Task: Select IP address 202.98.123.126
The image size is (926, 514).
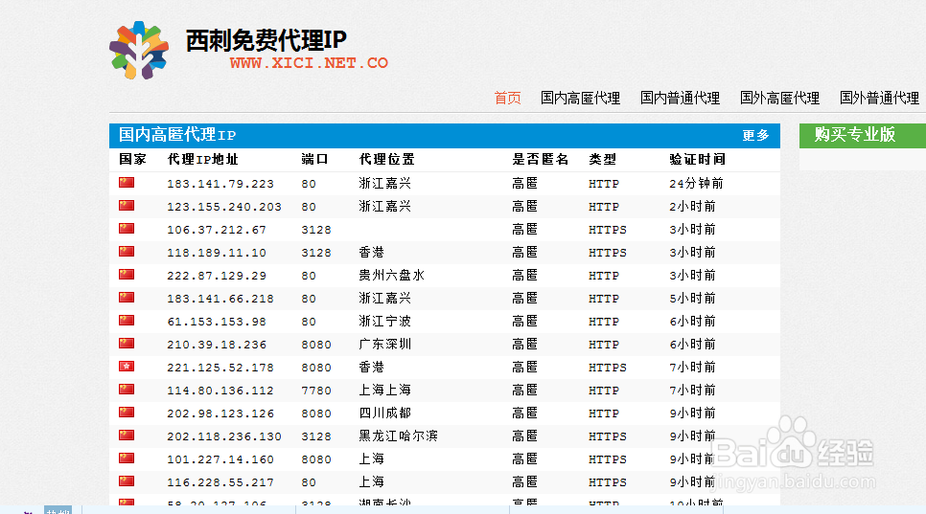Action: (220, 413)
